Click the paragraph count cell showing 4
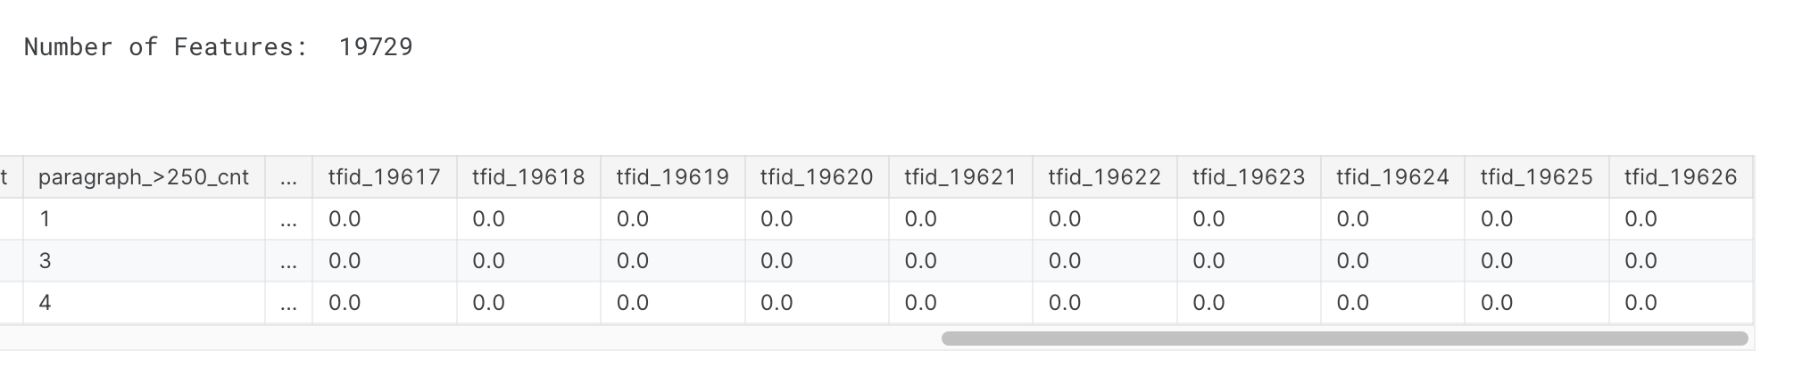The height and width of the screenshot is (367, 1794). 143,303
